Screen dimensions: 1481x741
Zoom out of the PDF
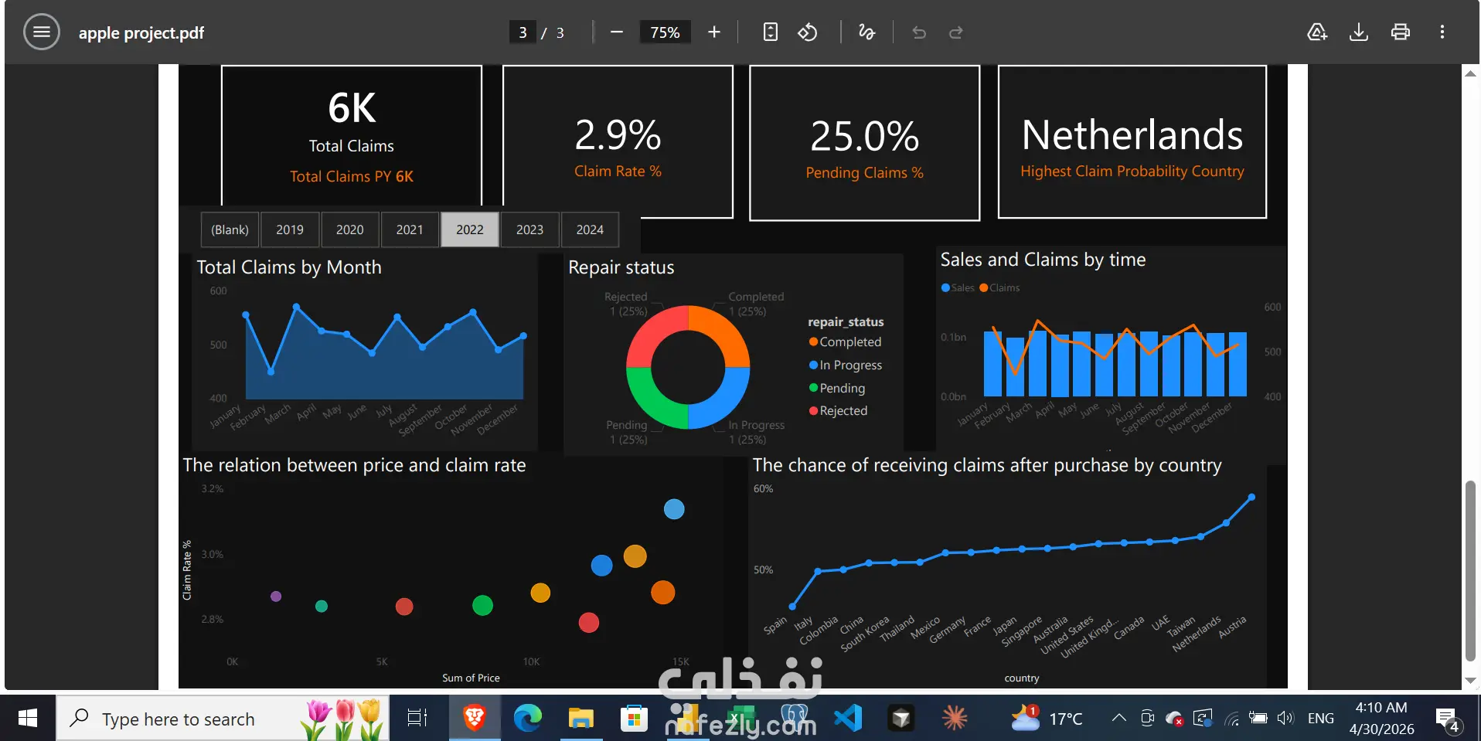tap(616, 32)
